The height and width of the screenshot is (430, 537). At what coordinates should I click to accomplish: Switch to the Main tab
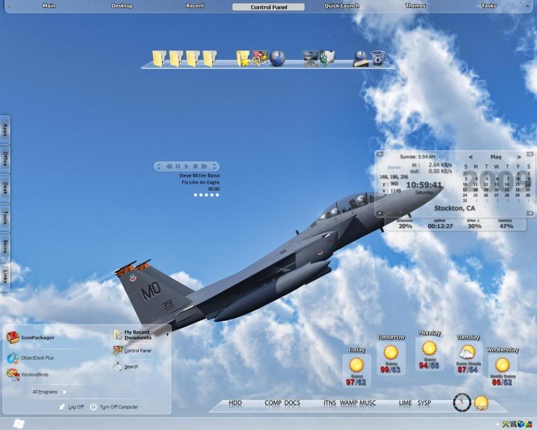[x=49, y=6]
